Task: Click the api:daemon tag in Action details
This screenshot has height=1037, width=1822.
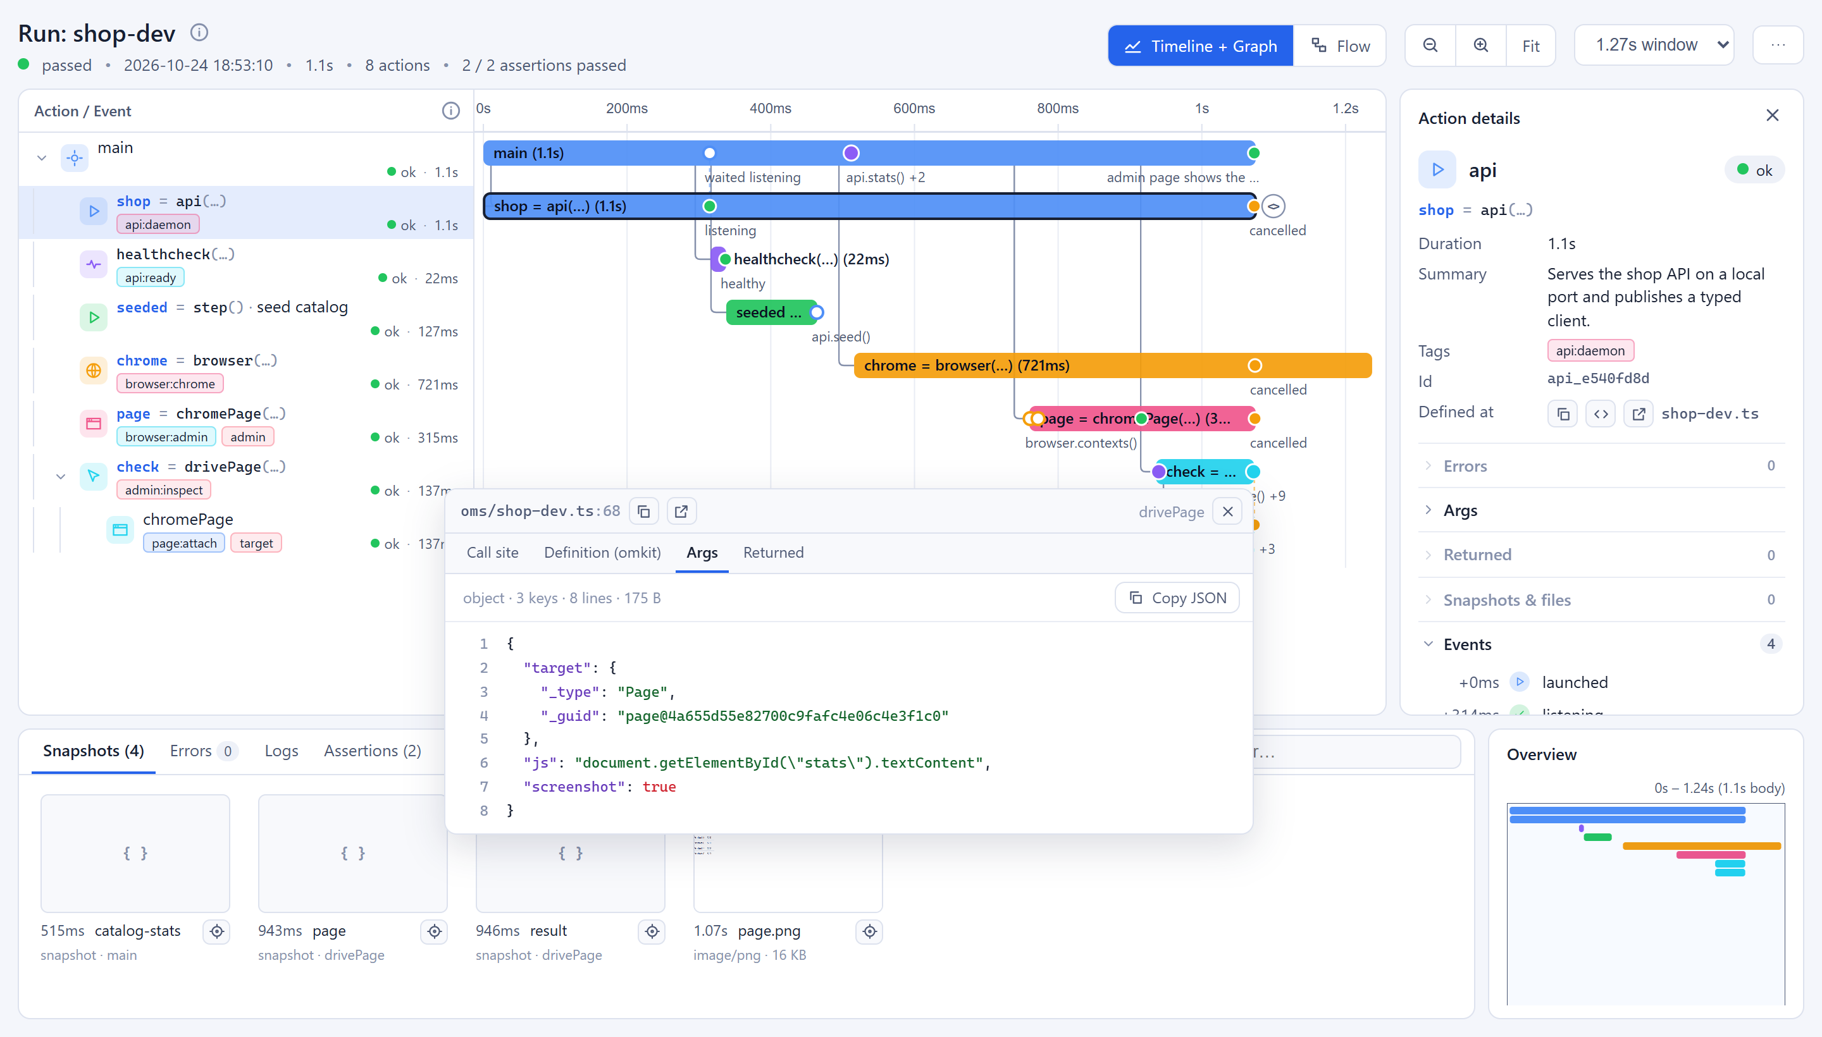Action: (x=1590, y=350)
